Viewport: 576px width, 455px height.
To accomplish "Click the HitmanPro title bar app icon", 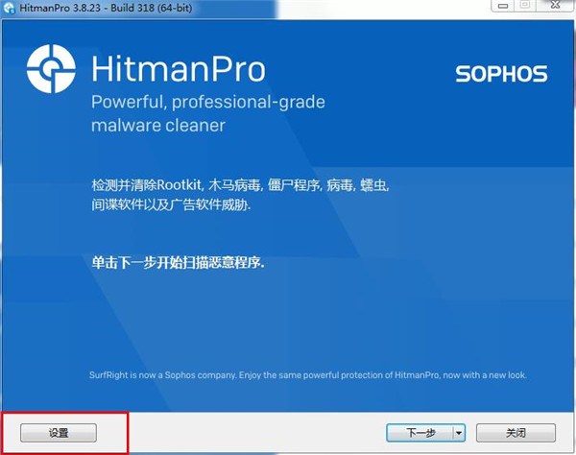I will pos(8,8).
